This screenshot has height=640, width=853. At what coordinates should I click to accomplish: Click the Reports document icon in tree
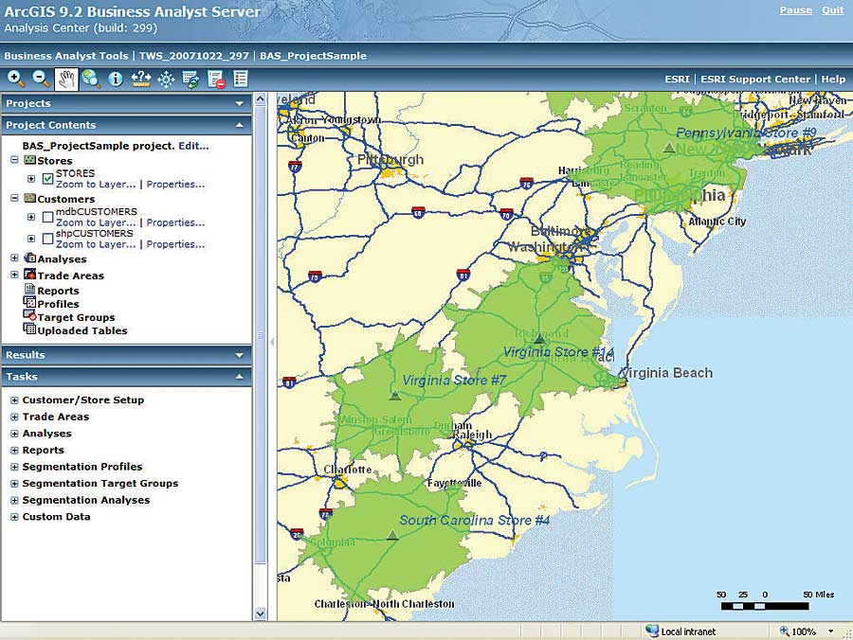pyautogui.click(x=30, y=290)
